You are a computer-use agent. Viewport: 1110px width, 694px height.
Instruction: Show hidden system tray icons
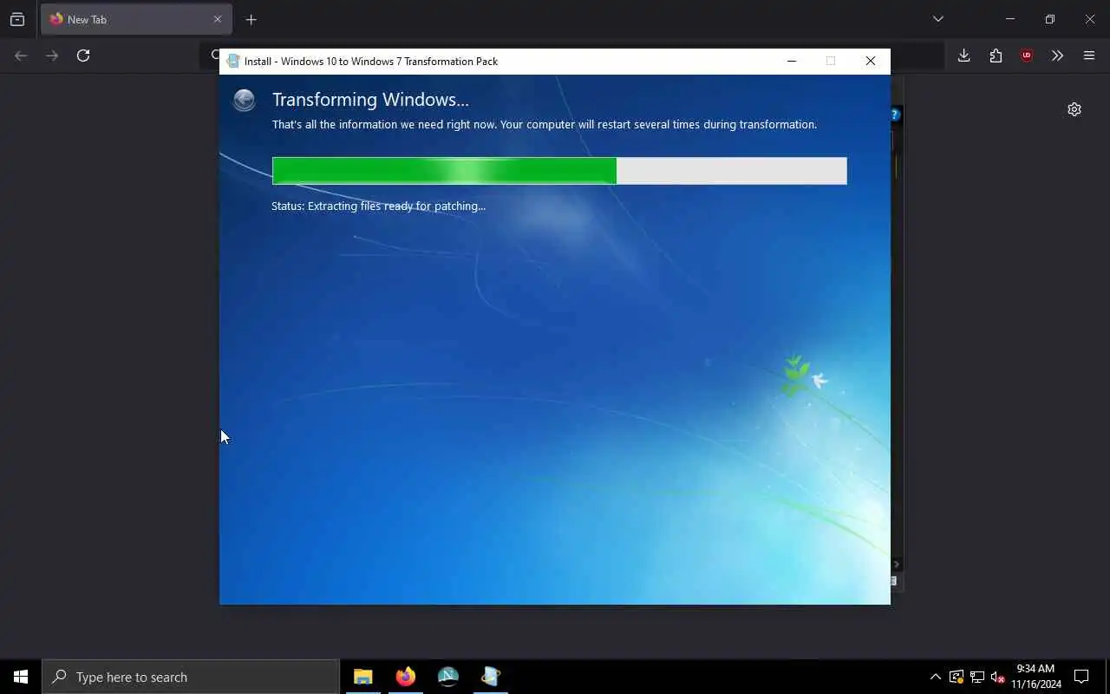coord(935,677)
